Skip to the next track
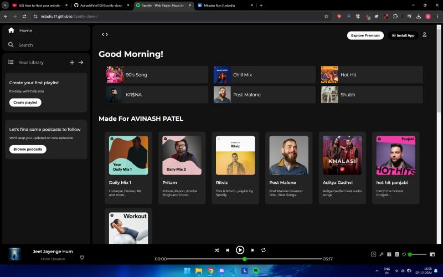 (253, 250)
